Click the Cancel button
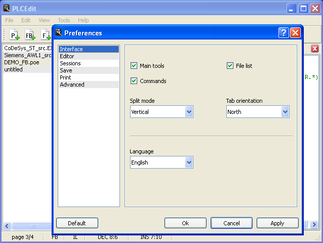The image size is (323, 243). click(231, 223)
